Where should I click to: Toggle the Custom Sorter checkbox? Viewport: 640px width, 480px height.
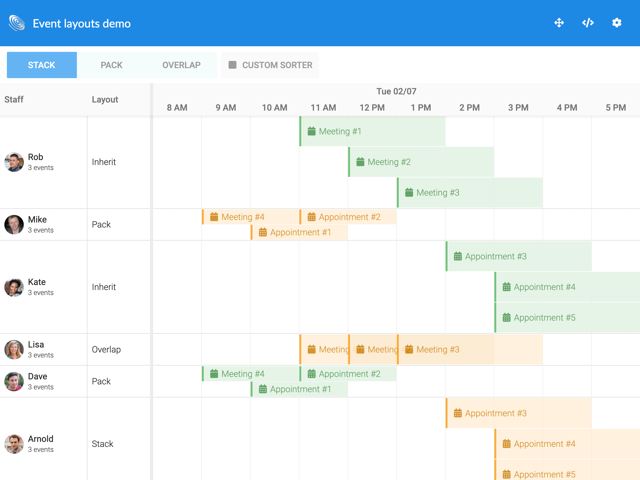232,65
